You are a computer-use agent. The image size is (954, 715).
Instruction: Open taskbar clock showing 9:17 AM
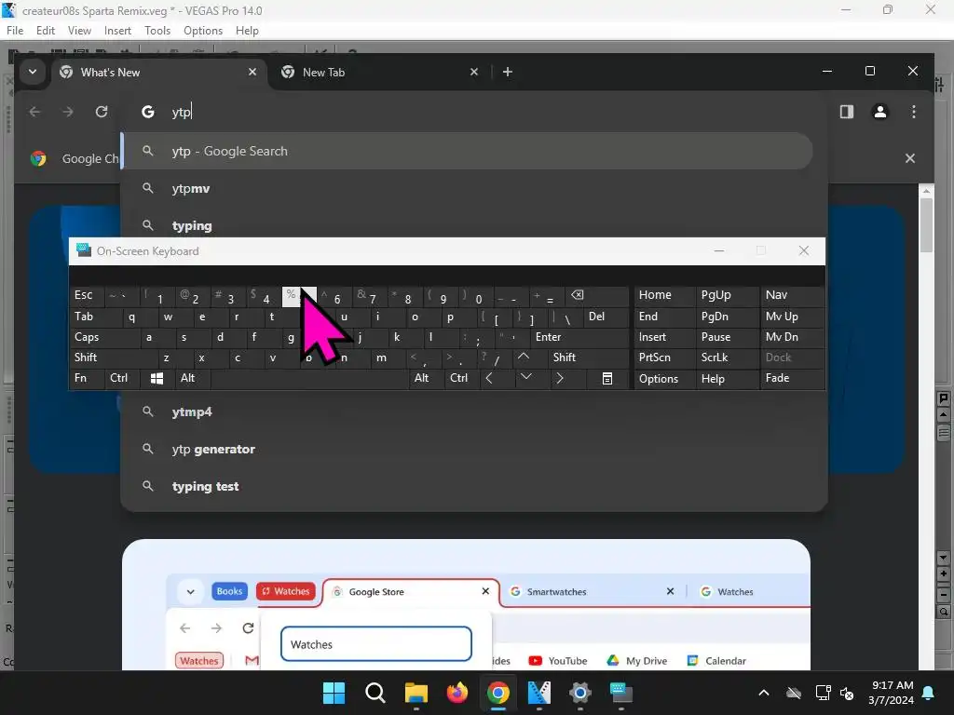[892, 693]
